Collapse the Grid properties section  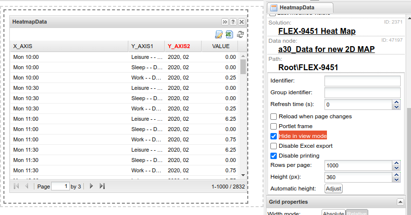tap(400, 202)
